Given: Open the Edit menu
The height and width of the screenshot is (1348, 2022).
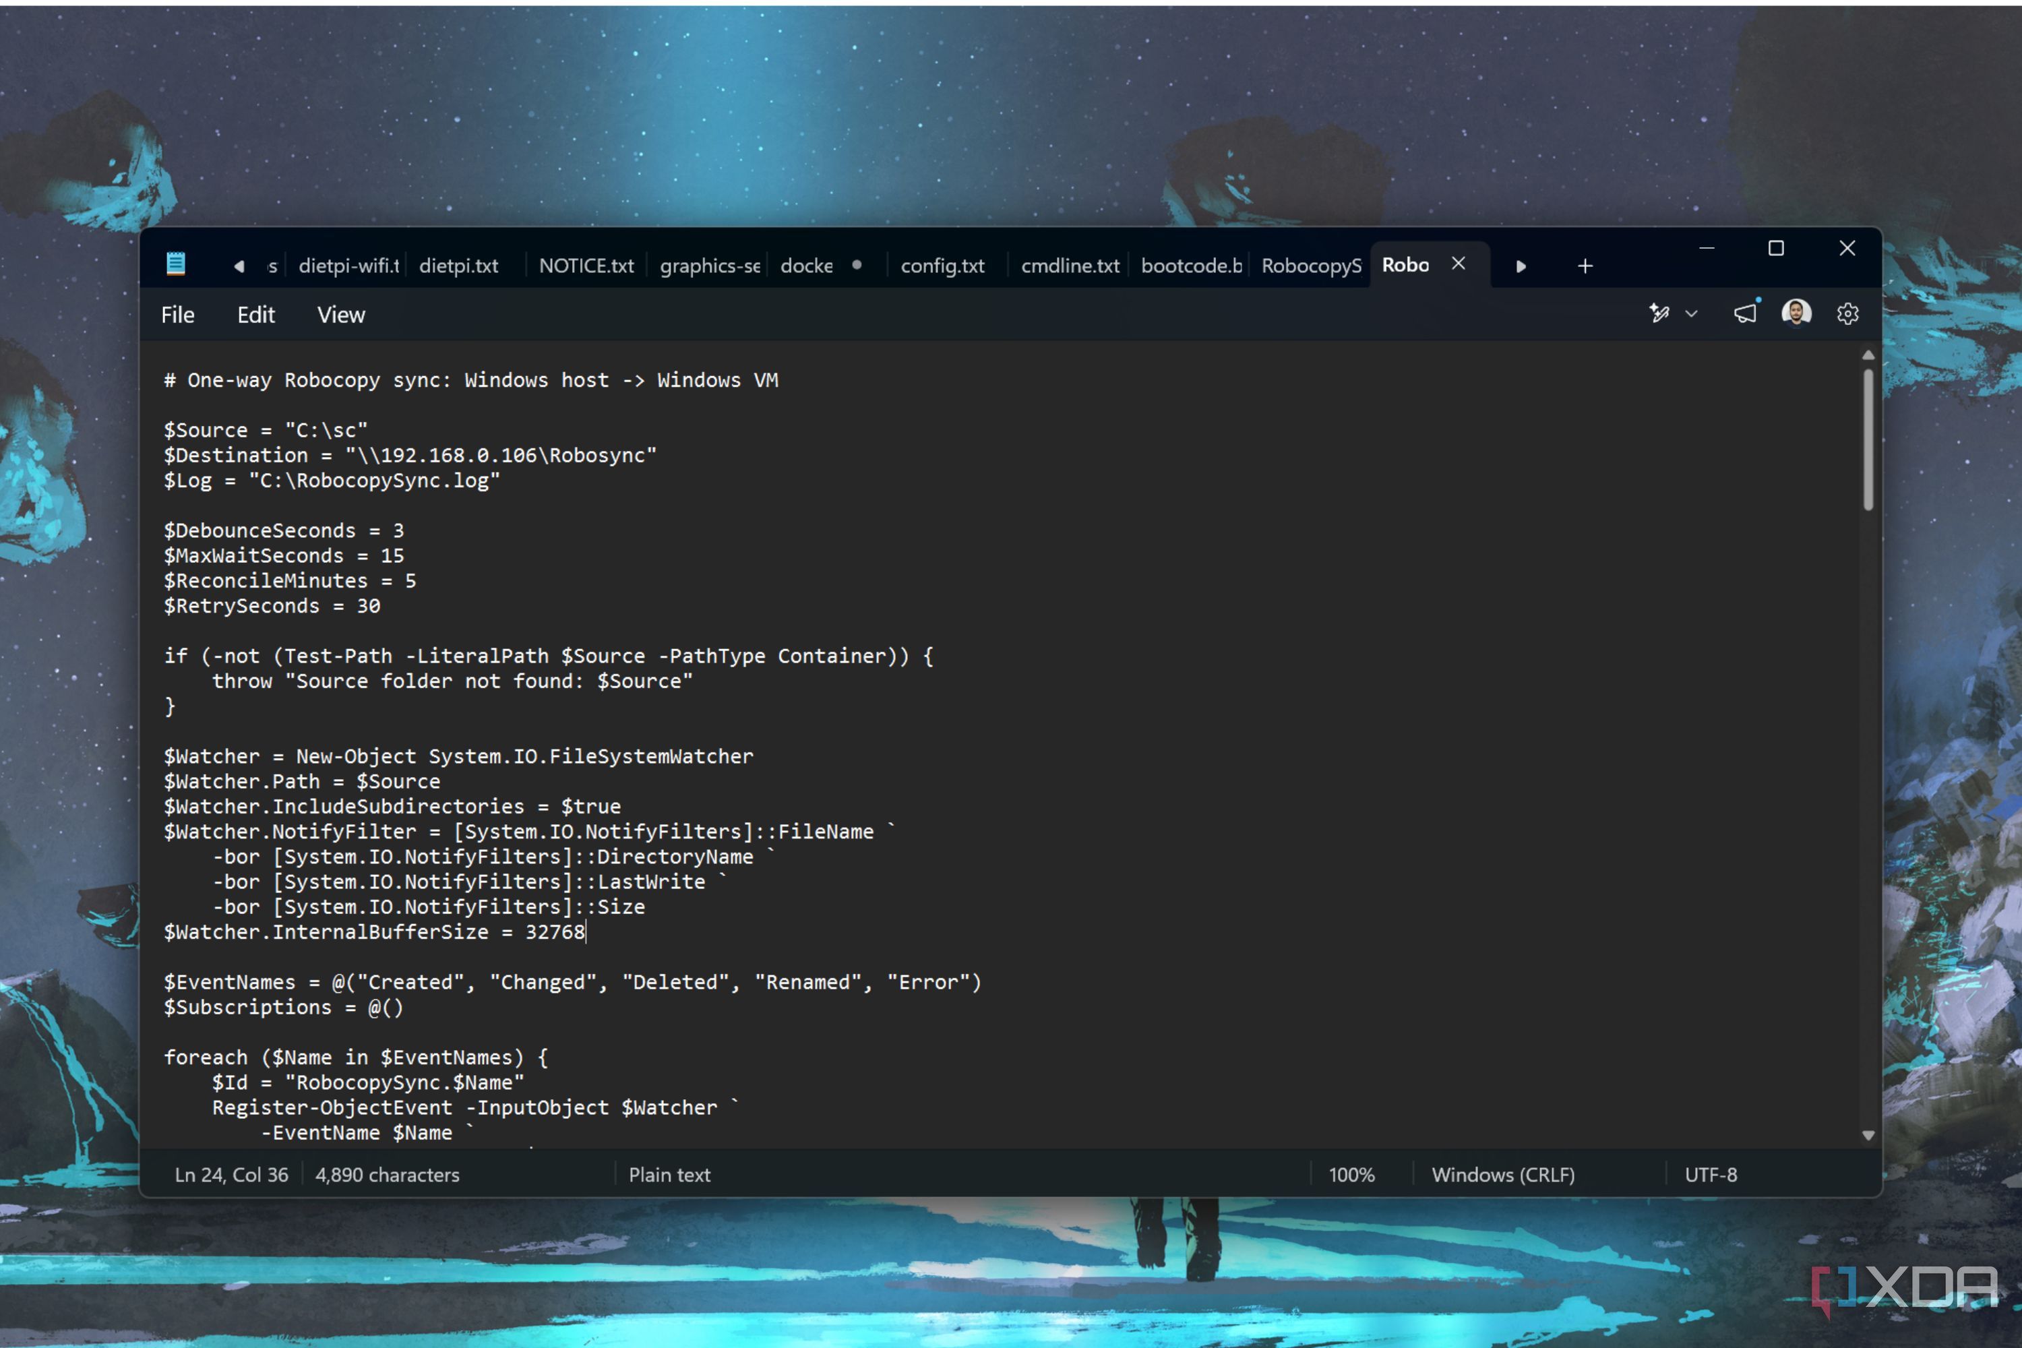Looking at the screenshot, I should pyautogui.click(x=255, y=315).
